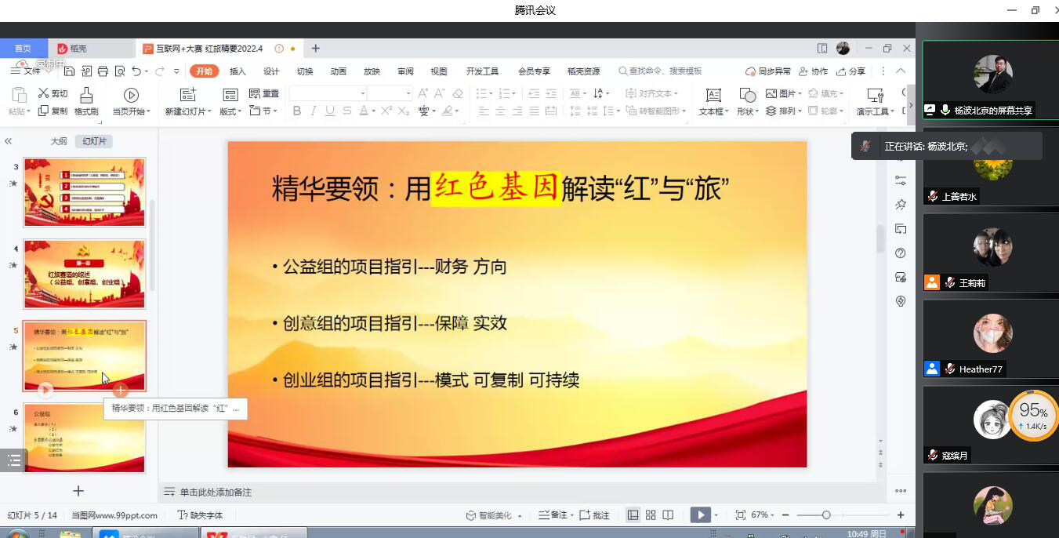Click the Share (分享) button
1059x538 pixels.
851,71
